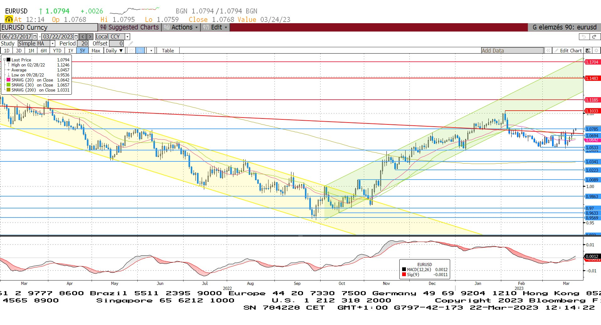Click the pencil icon beside Offset field

click(x=130, y=44)
